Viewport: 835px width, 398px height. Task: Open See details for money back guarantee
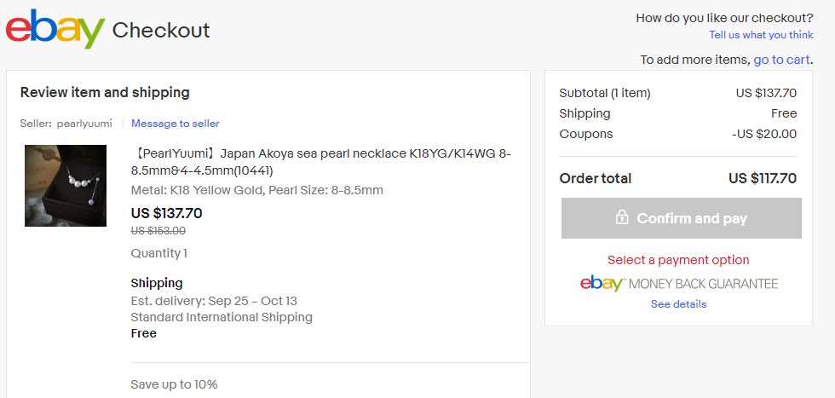[x=678, y=304]
